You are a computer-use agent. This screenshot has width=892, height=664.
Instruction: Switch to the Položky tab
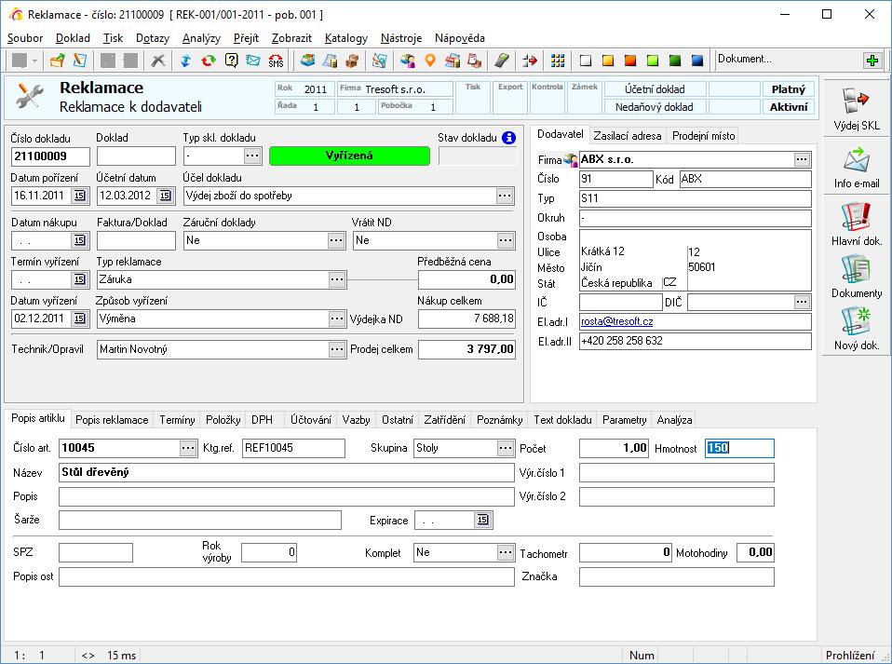[223, 420]
